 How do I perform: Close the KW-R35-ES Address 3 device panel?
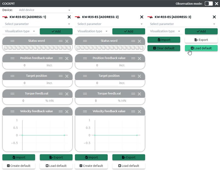coord(214,17)
